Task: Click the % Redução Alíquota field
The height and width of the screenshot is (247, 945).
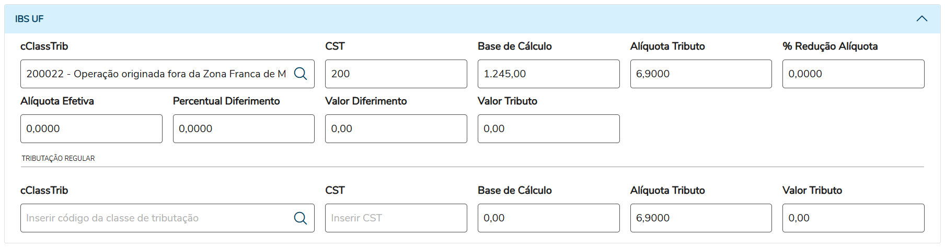Action: click(853, 74)
